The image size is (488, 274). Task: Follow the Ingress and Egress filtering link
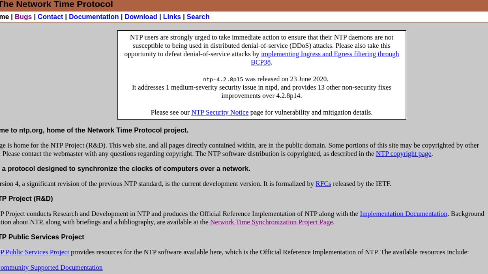point(330,54)
